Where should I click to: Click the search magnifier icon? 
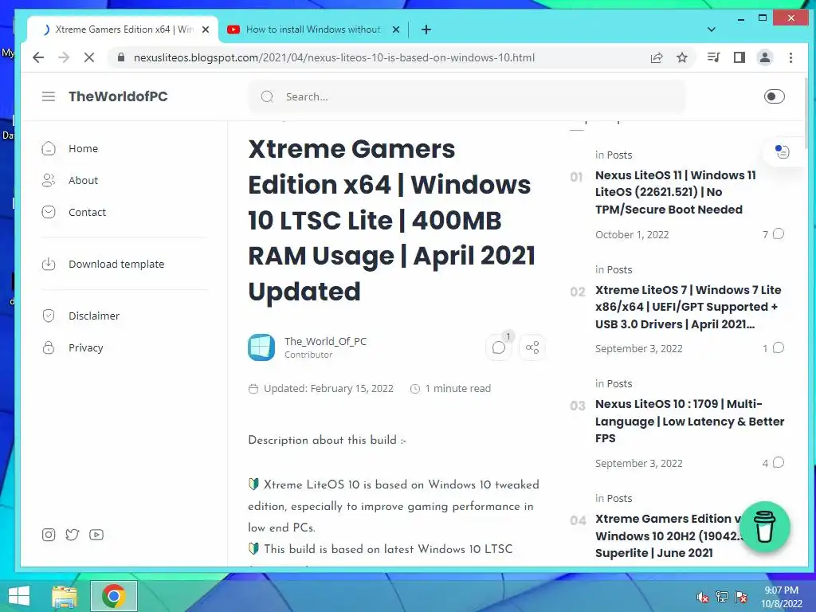[267, 96]
